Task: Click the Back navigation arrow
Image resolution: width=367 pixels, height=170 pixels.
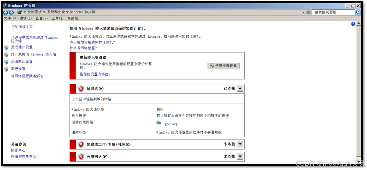Action: click(6, 12)
